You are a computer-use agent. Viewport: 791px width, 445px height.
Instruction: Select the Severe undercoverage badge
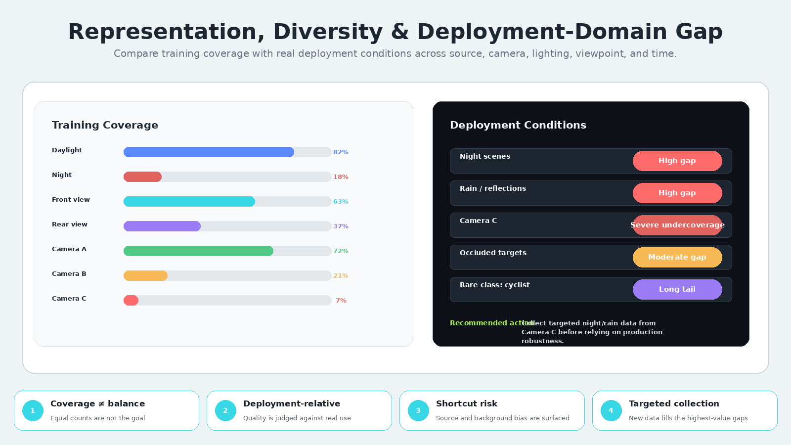[x=677, y=225]
